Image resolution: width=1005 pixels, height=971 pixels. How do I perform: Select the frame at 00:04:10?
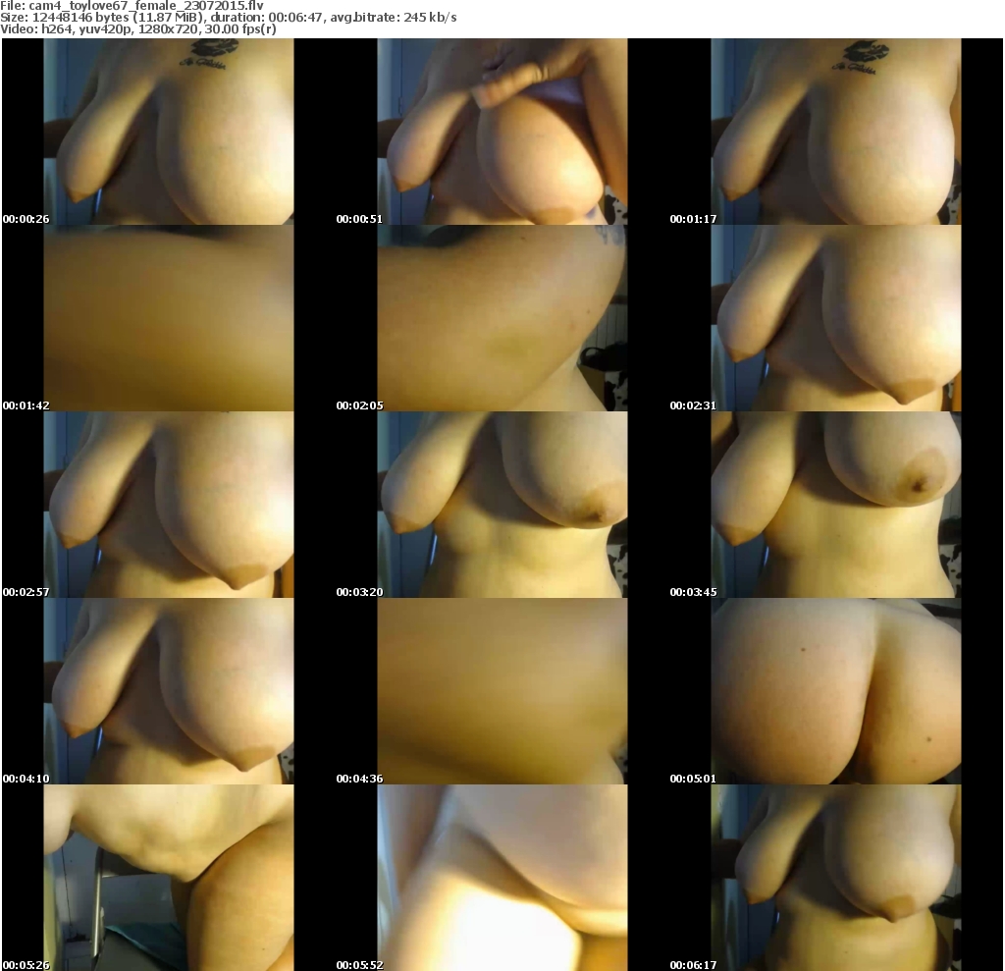(168, 691)
